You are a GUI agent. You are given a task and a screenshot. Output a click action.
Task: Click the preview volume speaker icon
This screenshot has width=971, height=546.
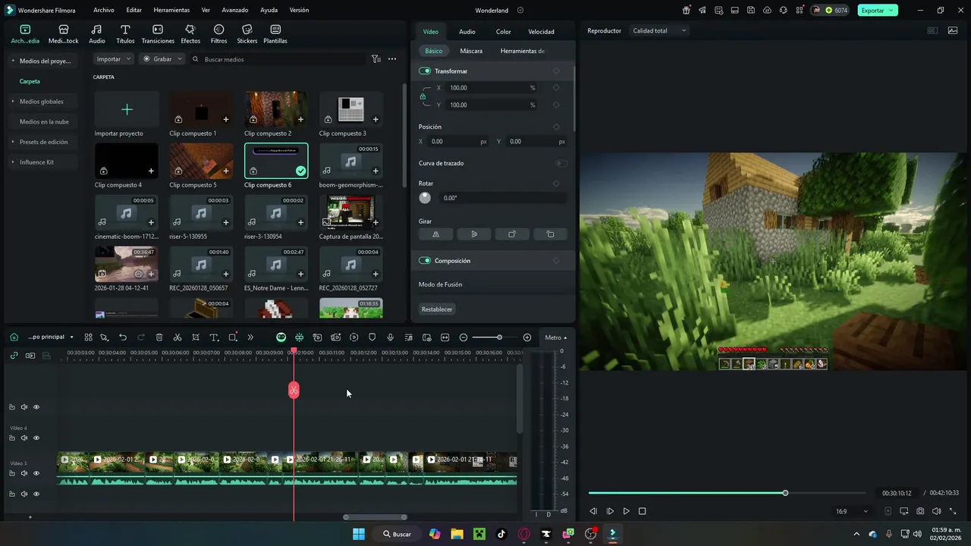click(936, 511)
